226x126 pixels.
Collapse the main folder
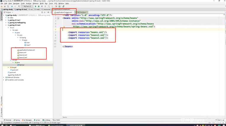(x=11, y=30)
